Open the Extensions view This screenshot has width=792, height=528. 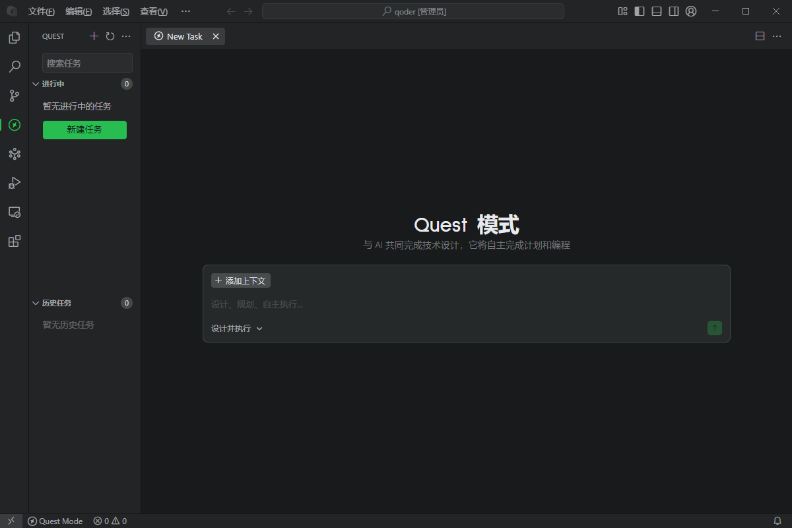15,241
